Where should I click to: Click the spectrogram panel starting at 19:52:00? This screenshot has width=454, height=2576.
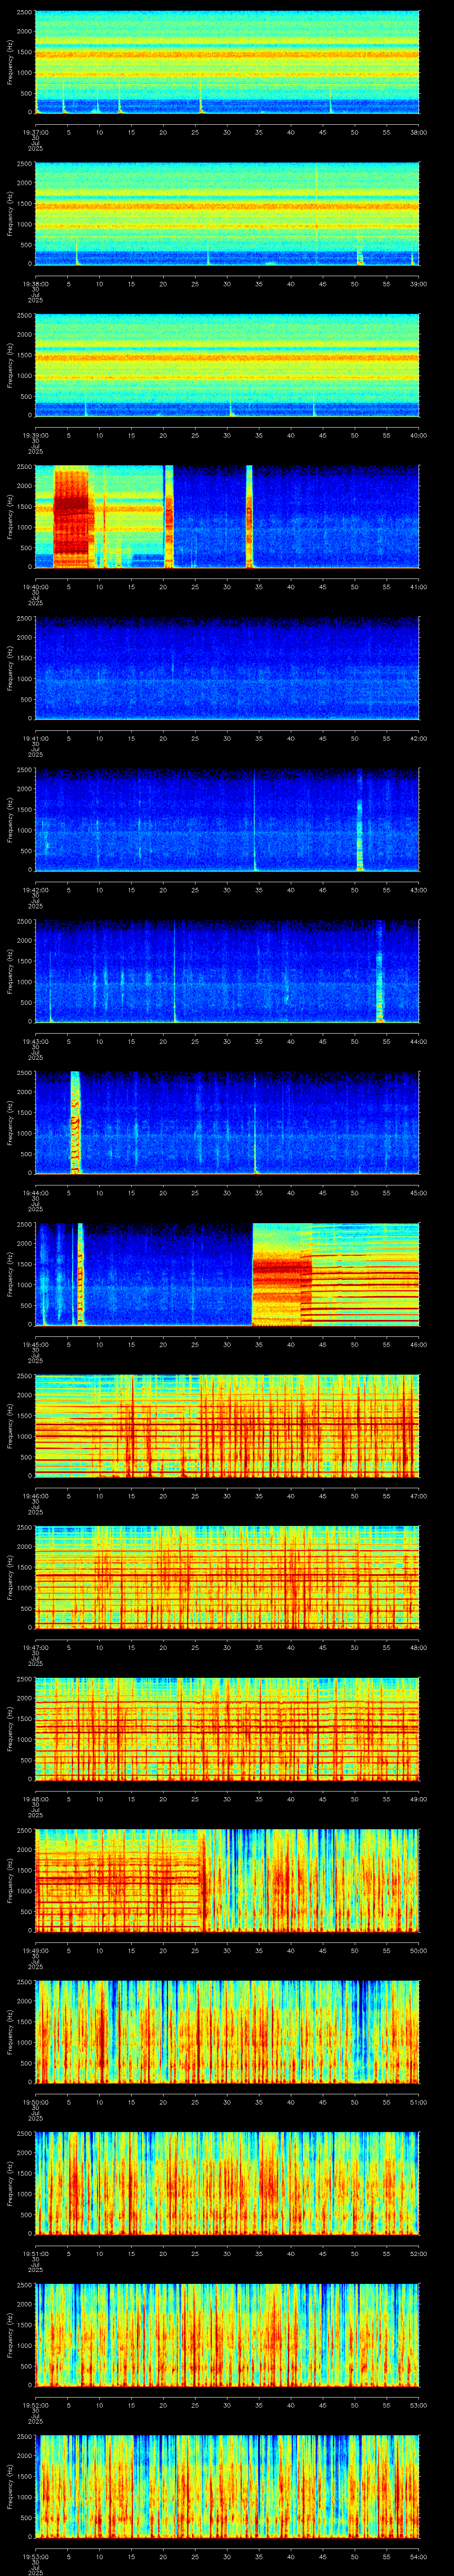pyautogui.click(x=227, y=2335)
